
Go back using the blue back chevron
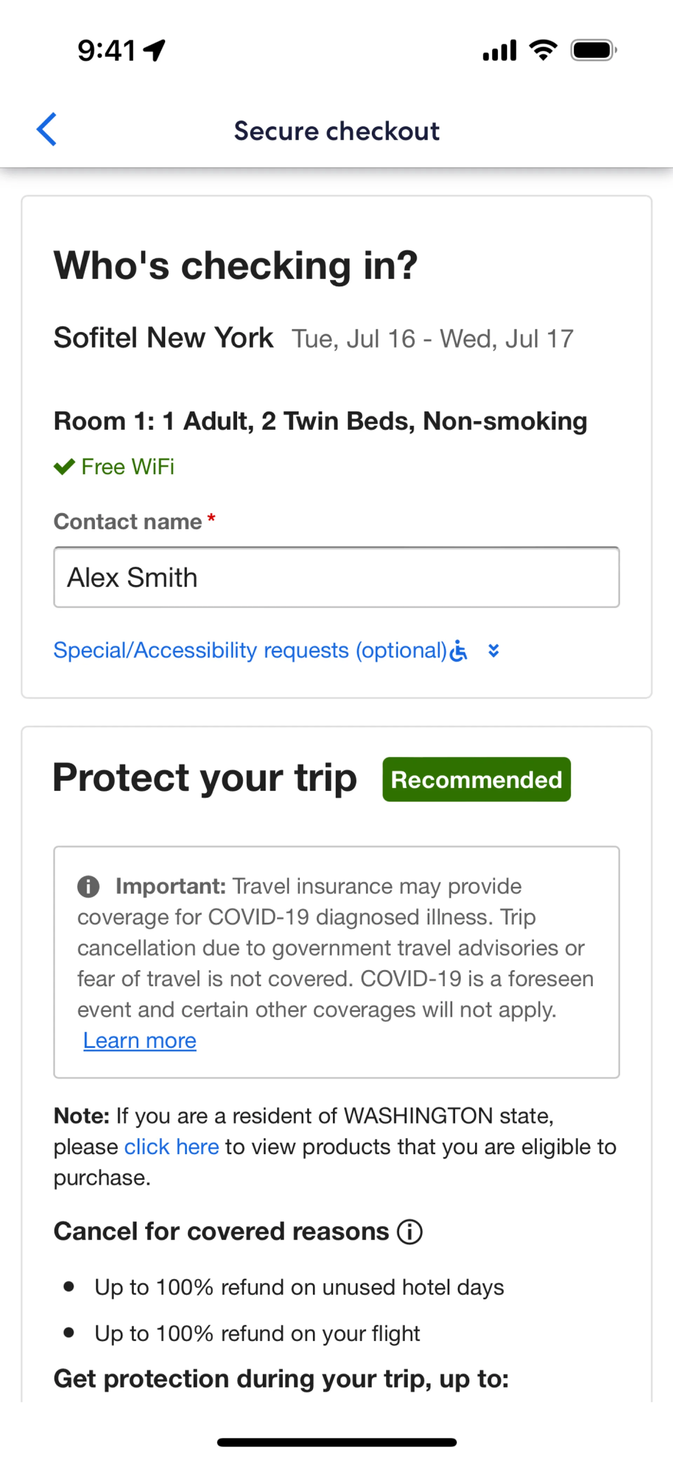[47, 130]
